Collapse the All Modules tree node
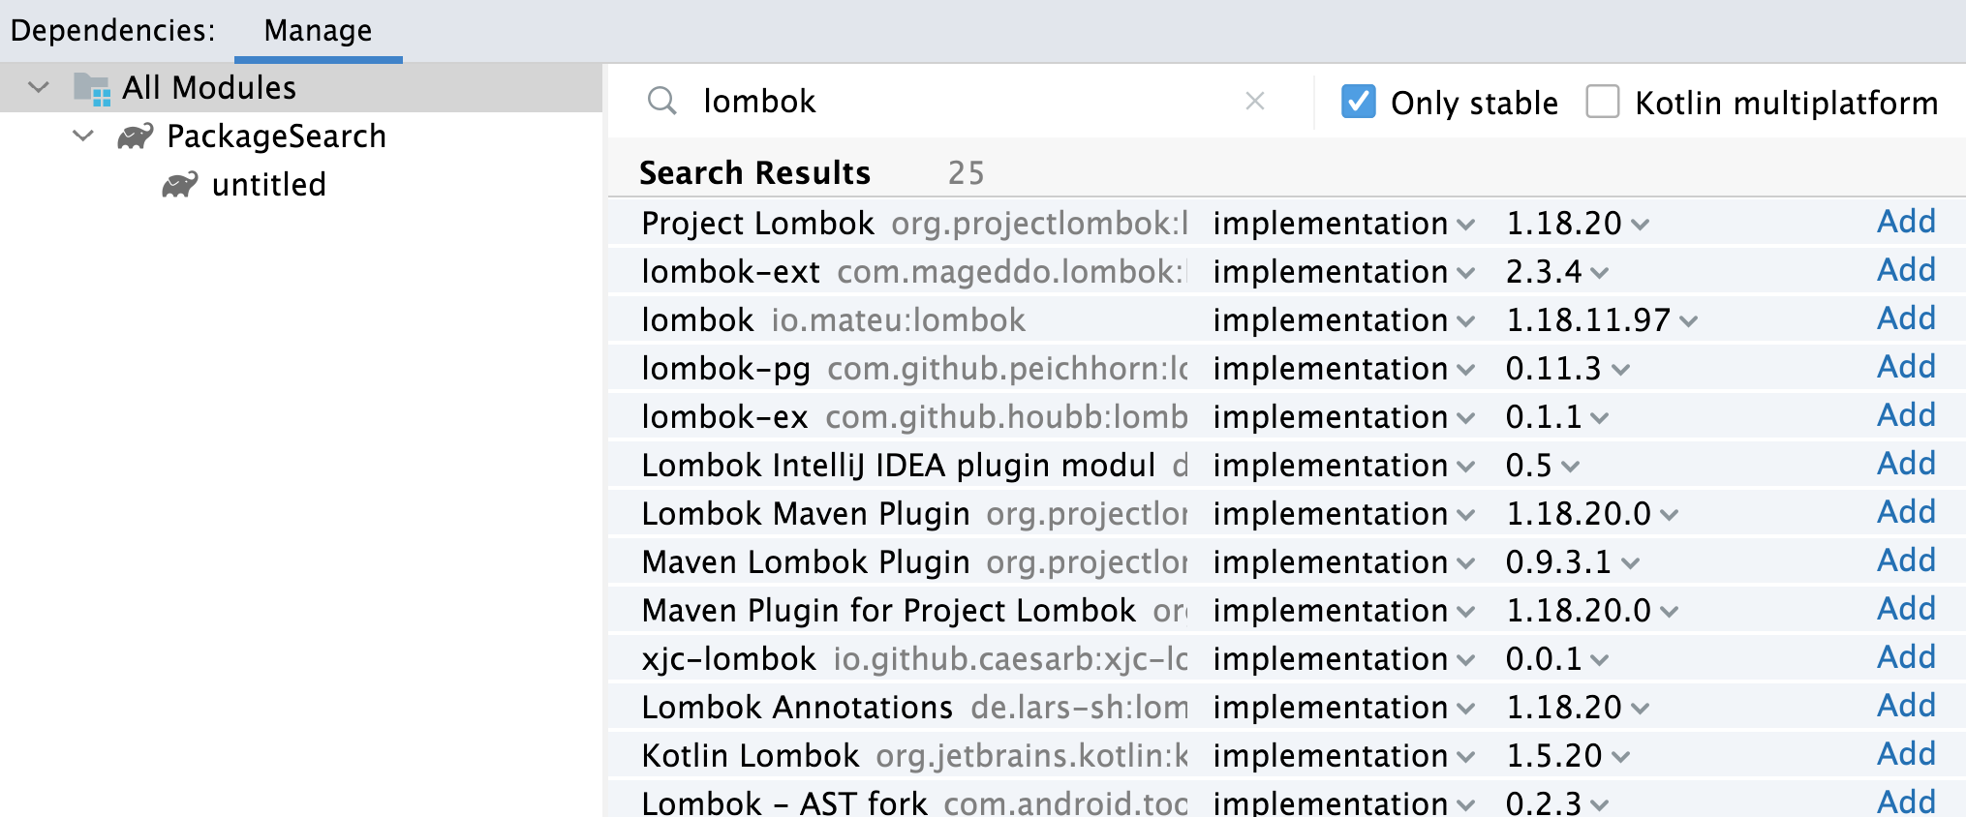Image resolution: width=1966 pixels, height=817 pixels. pos(39,87)
